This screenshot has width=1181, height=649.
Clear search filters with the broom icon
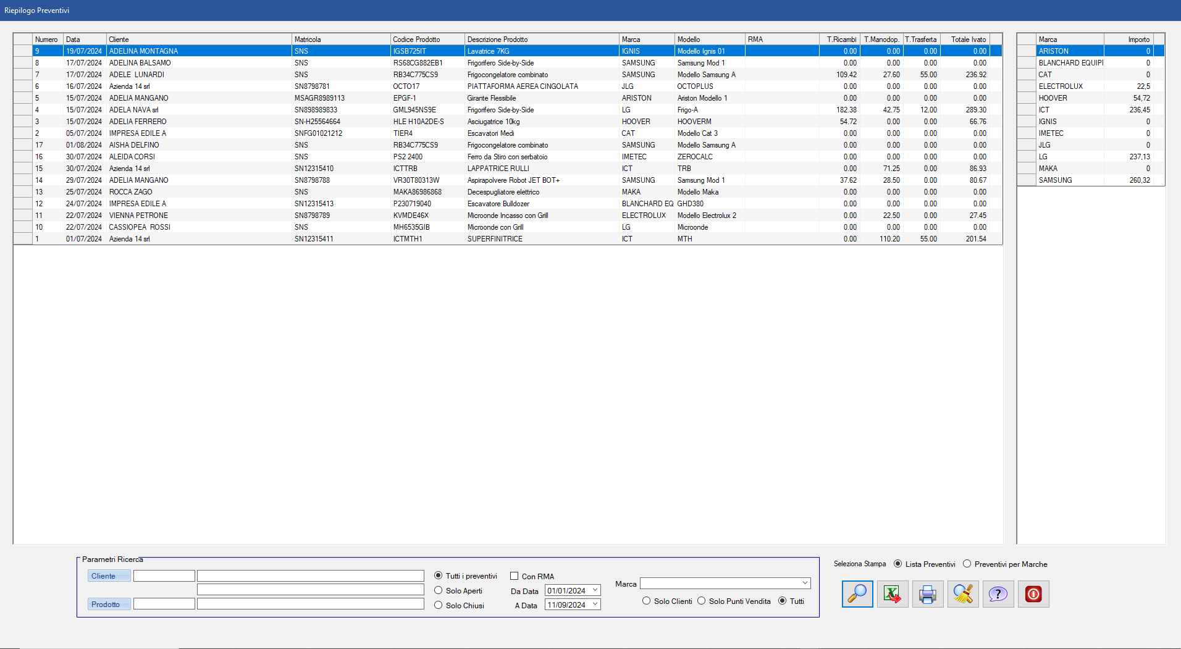coord(962,594)
